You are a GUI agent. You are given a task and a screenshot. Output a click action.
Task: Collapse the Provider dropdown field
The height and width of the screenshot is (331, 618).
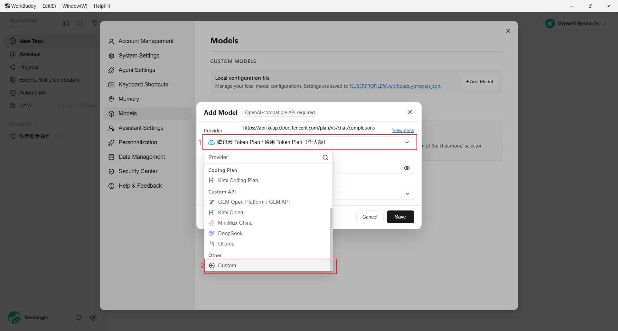[x=309, y=142]
